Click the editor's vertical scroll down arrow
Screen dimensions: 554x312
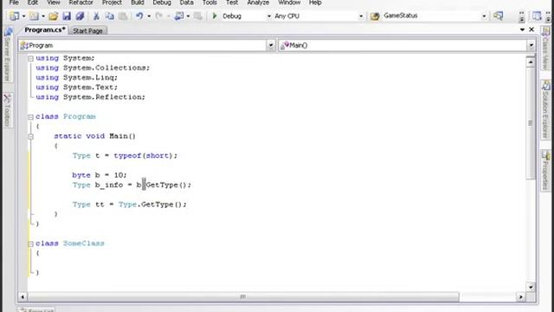[531, 287]
